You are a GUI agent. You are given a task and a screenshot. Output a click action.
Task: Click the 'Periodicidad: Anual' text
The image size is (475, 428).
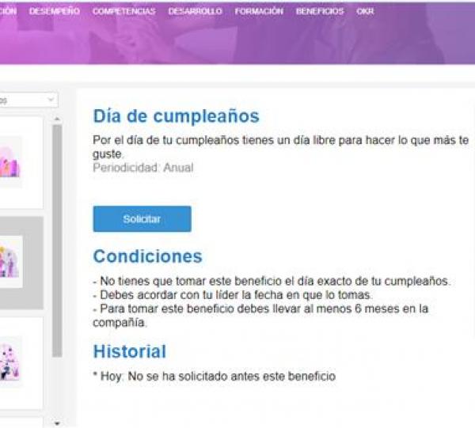[143, 168]
